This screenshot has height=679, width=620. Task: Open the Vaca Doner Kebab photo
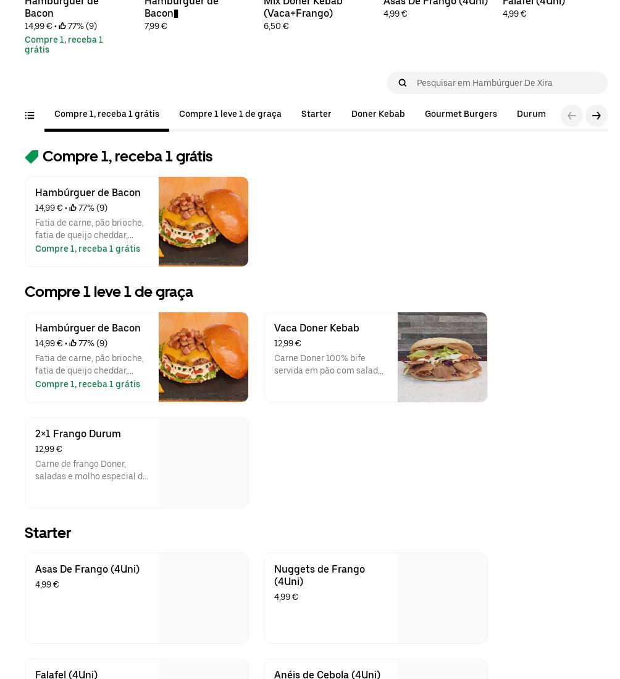[x=442, y=357]
